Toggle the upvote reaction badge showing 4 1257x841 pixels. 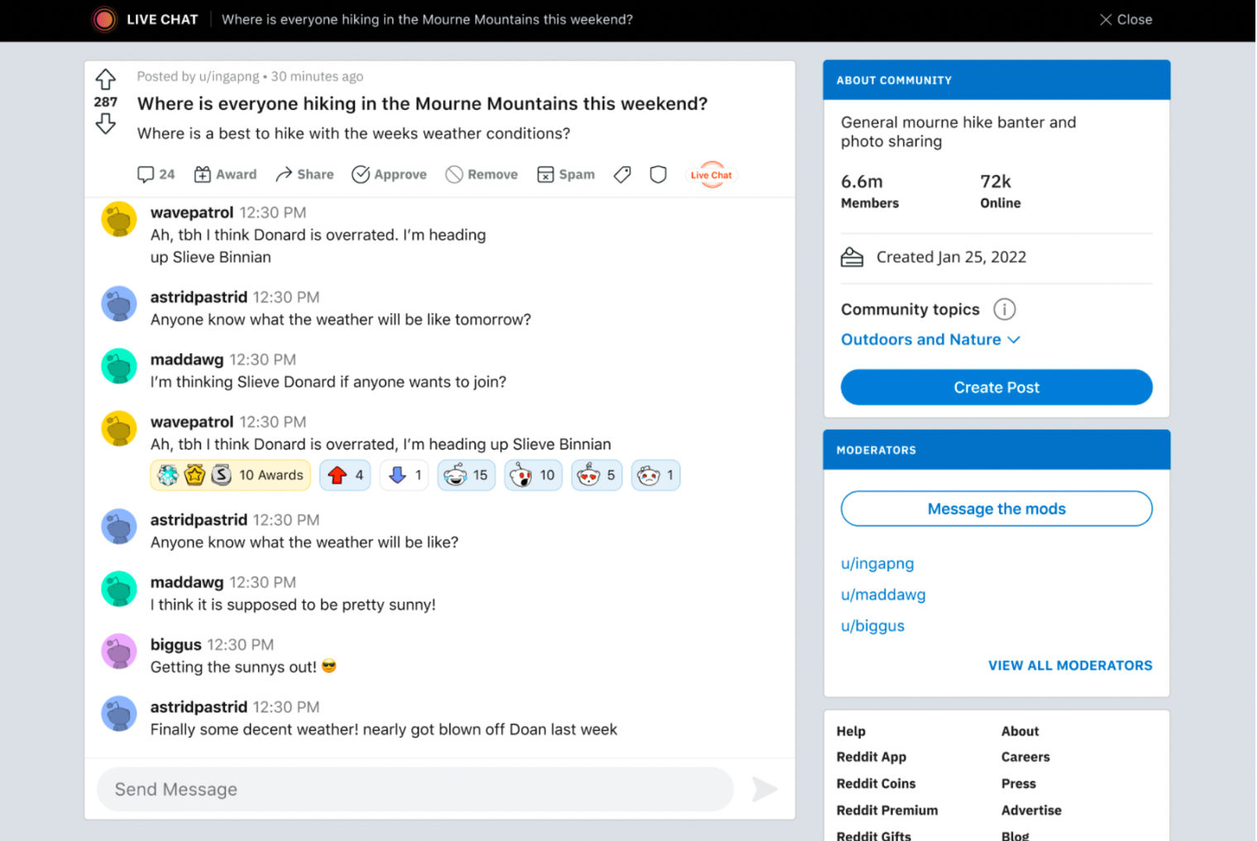(345, 475)
